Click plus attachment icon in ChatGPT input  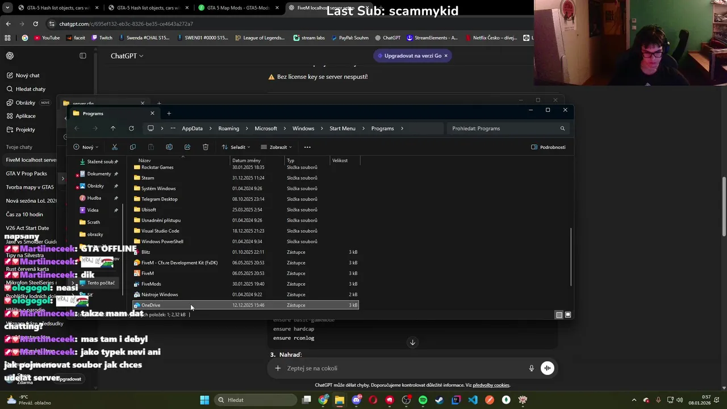coord(278,368)
